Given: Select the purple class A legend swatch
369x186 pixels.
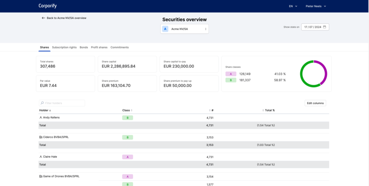Looking at the screenshot, I should [231, 74].
